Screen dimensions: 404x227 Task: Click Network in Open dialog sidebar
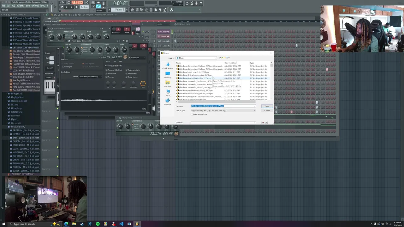(x=168, y=102)
